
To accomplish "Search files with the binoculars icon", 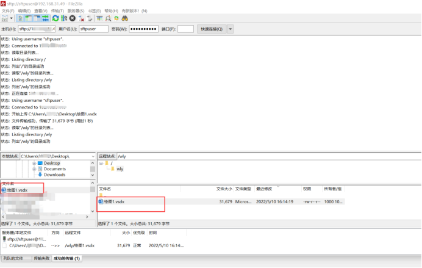I will pos(124,18).
